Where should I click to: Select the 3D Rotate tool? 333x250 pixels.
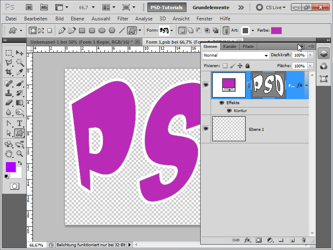[x=8, y=144]
